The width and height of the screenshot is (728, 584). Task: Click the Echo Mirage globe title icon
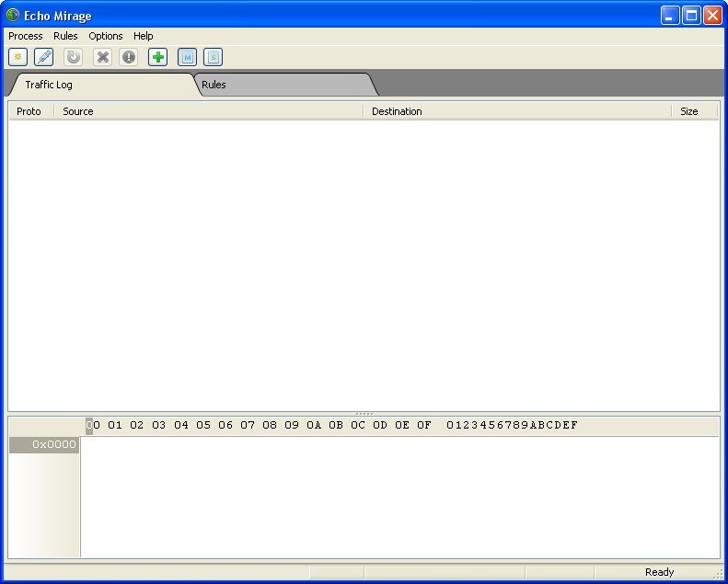pyautogui.click(x=13, y=16)
